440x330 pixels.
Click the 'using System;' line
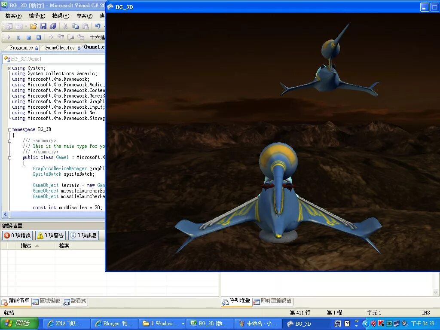tap(29, 68)
